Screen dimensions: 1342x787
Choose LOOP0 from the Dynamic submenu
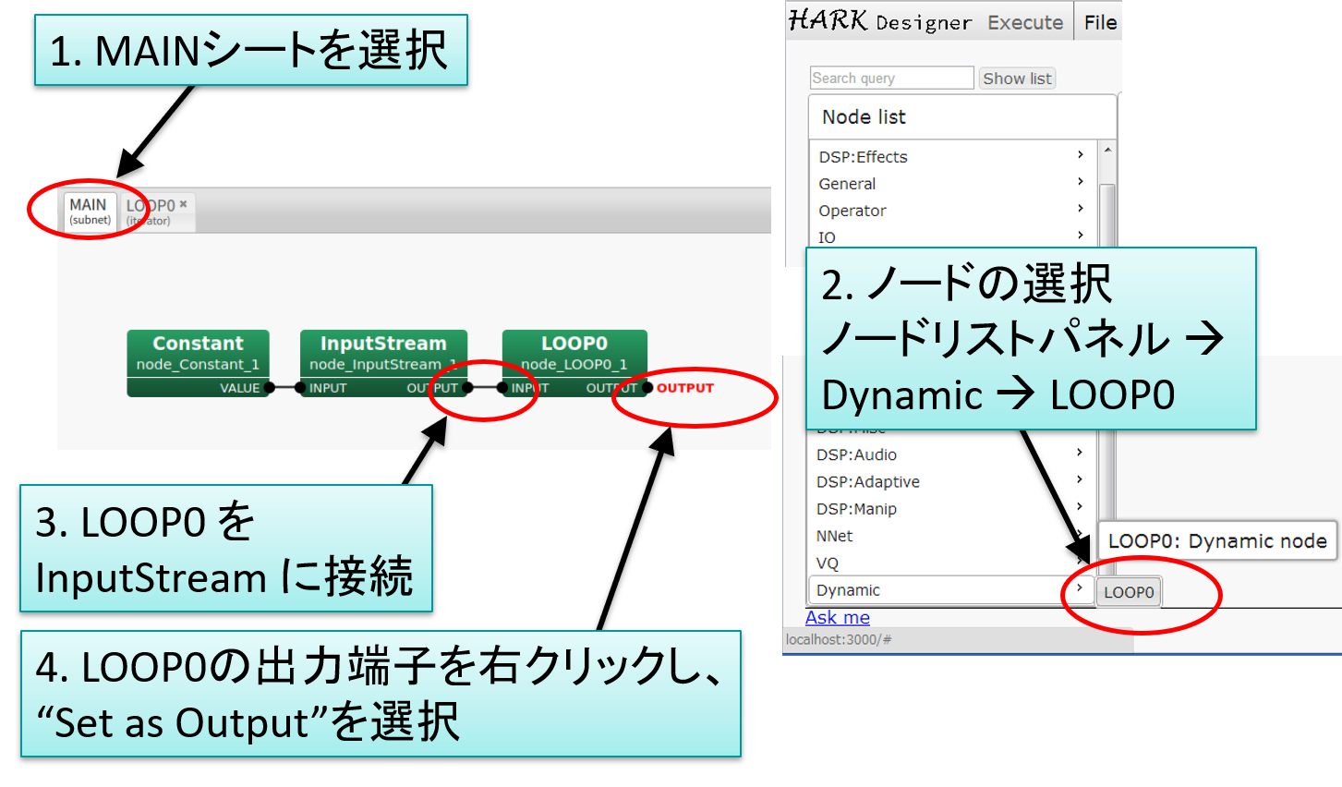1129,592
